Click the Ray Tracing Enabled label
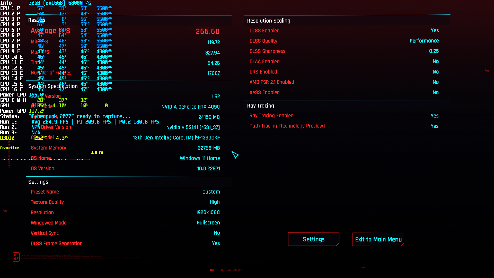This screenshot has width=494, height=278. click(x=271, y=116)
